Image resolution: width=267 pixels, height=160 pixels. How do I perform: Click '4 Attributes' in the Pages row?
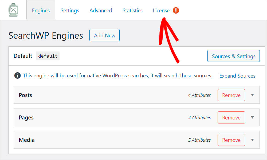pyautogui.click(x=199, y=118)
